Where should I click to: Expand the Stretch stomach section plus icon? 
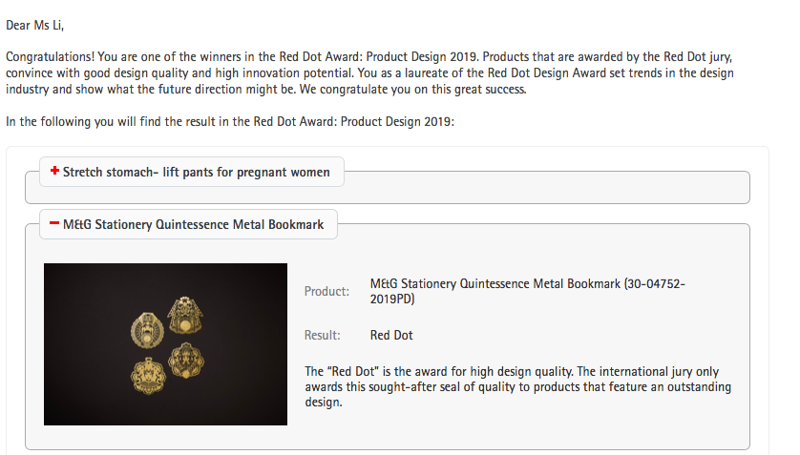[55, 172]
